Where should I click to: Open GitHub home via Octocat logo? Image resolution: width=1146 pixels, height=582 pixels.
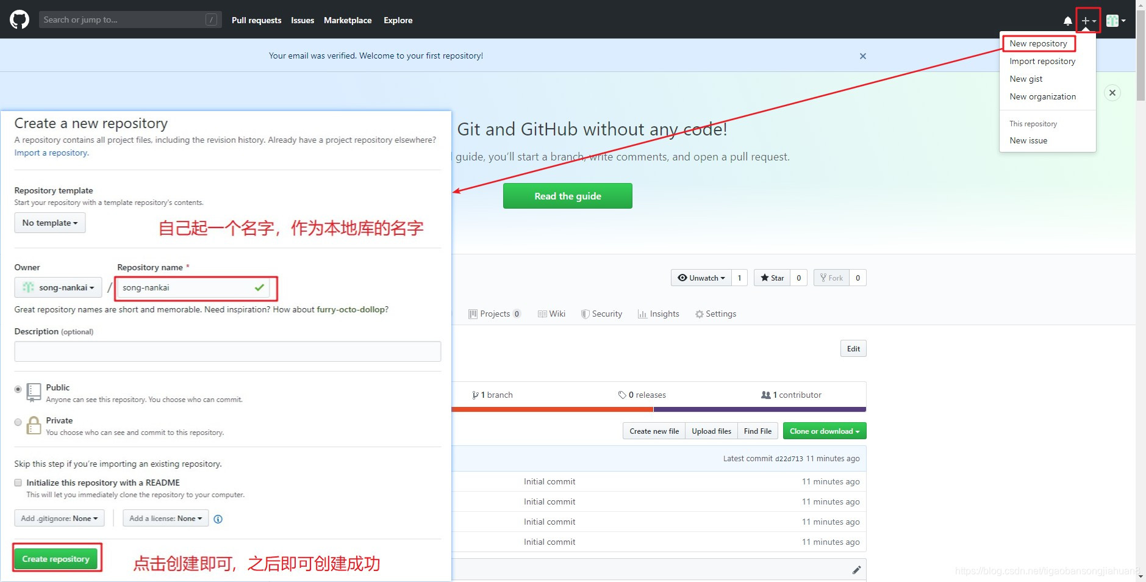[20, 20]
